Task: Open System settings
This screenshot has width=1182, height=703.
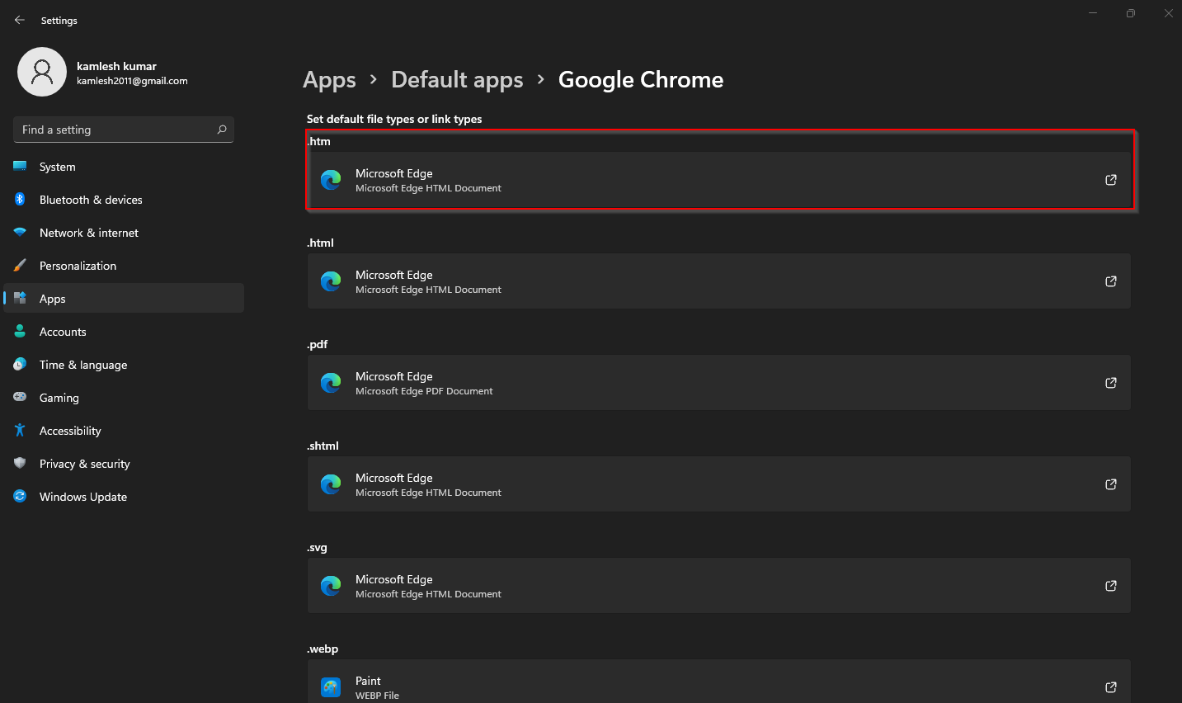Action: [x=124, y=167]
